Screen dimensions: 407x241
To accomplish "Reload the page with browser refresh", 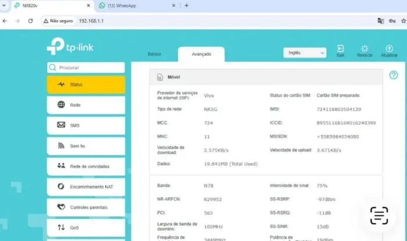I will 30,21.
